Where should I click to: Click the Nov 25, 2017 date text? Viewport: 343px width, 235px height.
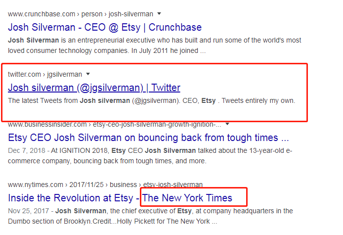29,211
